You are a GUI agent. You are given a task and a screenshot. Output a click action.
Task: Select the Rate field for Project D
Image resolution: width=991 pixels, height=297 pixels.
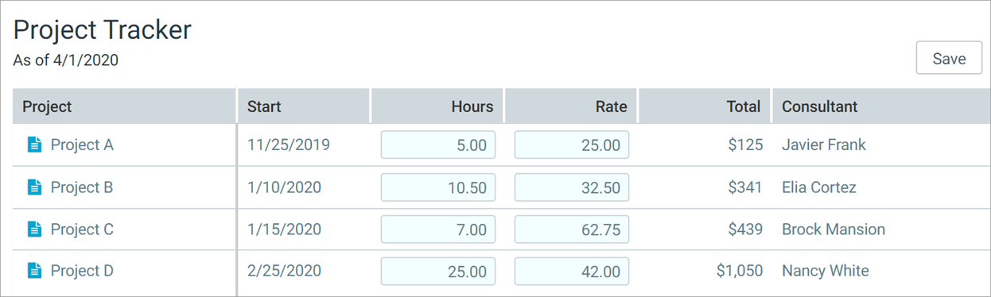[x=572, y=271]
